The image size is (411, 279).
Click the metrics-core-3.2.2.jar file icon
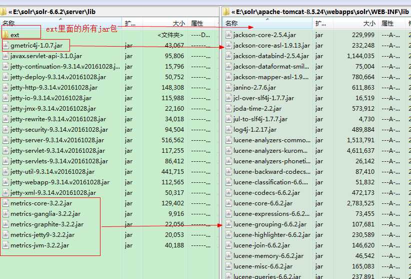click(x=5, y=203)
